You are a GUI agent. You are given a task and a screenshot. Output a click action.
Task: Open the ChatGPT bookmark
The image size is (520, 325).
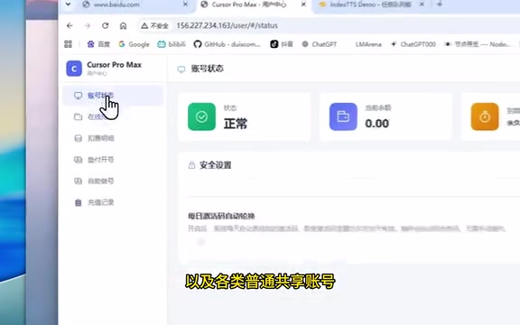pos(320,44)
